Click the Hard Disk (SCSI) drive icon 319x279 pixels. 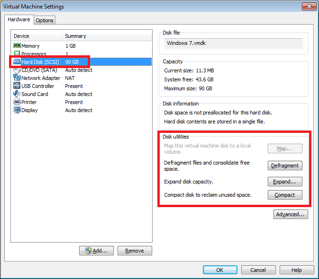pyautogui.click(x=17, y=62)
